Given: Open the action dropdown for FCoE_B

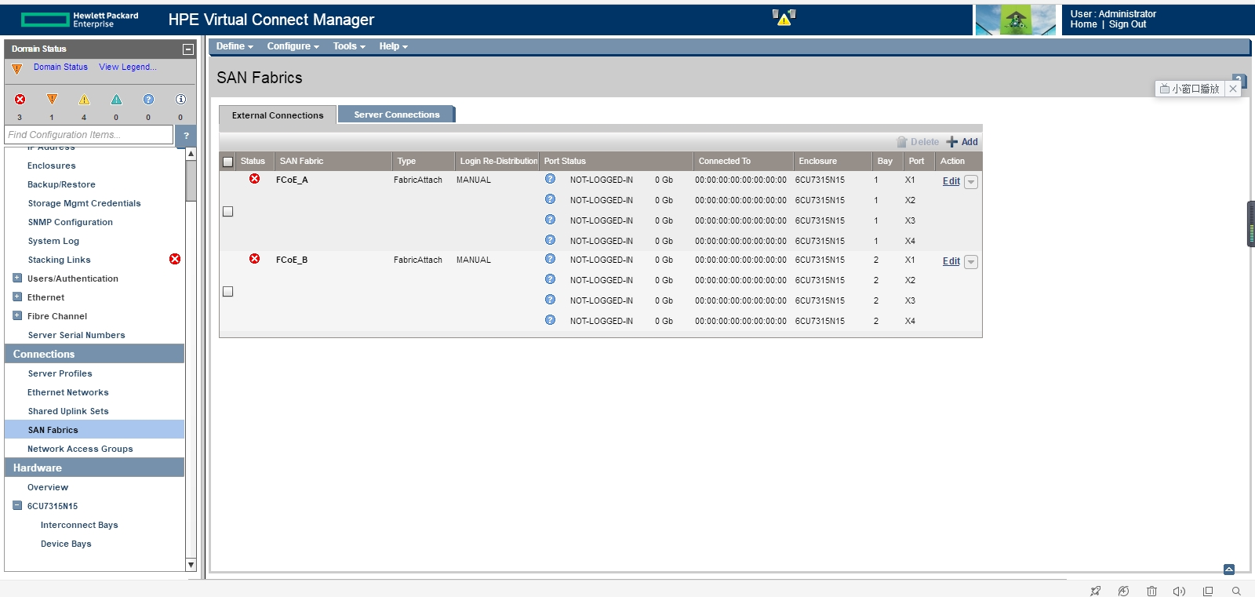Looking at the screenshot, I should (971, 262).
